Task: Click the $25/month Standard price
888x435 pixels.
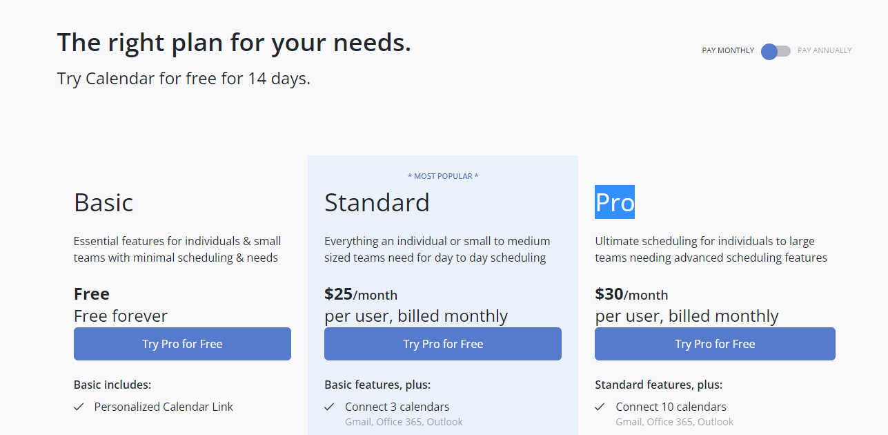Action: pyautogui.click(x=361, y=295)
